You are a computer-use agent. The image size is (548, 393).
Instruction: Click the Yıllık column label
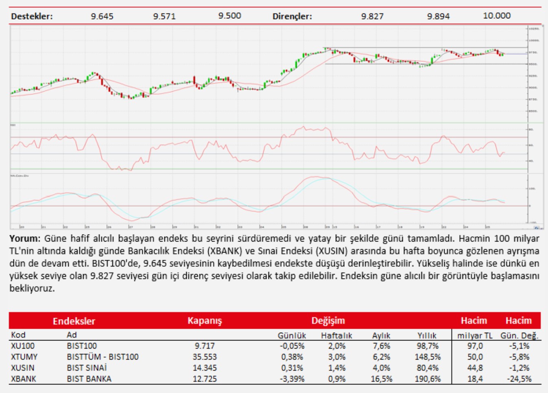click(x=427, y=336)
